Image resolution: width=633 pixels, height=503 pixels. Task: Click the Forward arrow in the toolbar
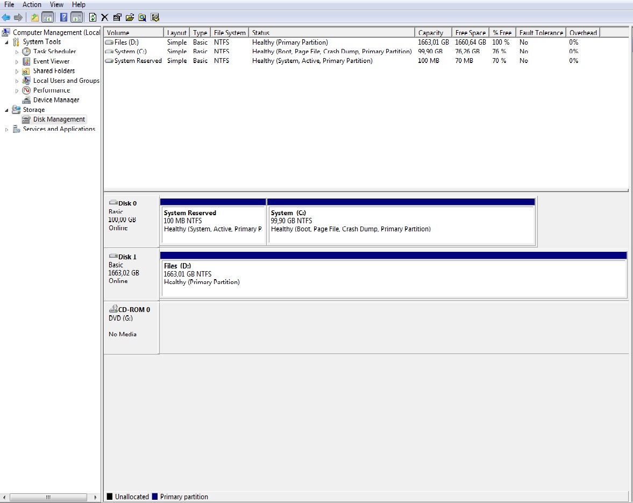(18, 17)
